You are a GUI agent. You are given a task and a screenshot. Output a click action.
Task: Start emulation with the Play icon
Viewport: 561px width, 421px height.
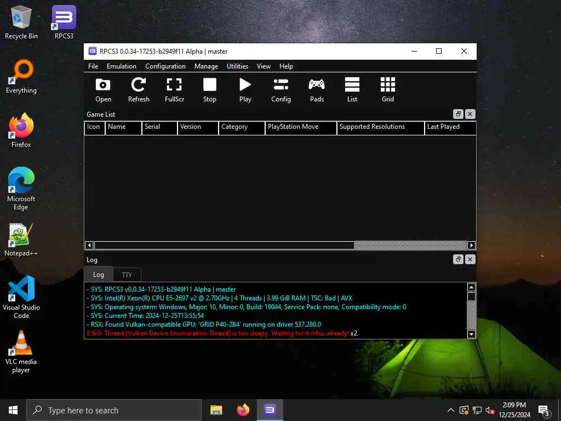click(x=245, y=90)
